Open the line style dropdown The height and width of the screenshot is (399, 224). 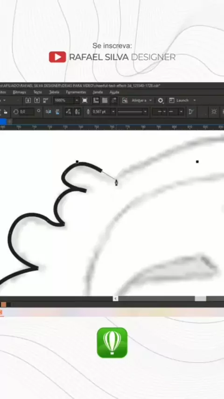tap(133, 112)
